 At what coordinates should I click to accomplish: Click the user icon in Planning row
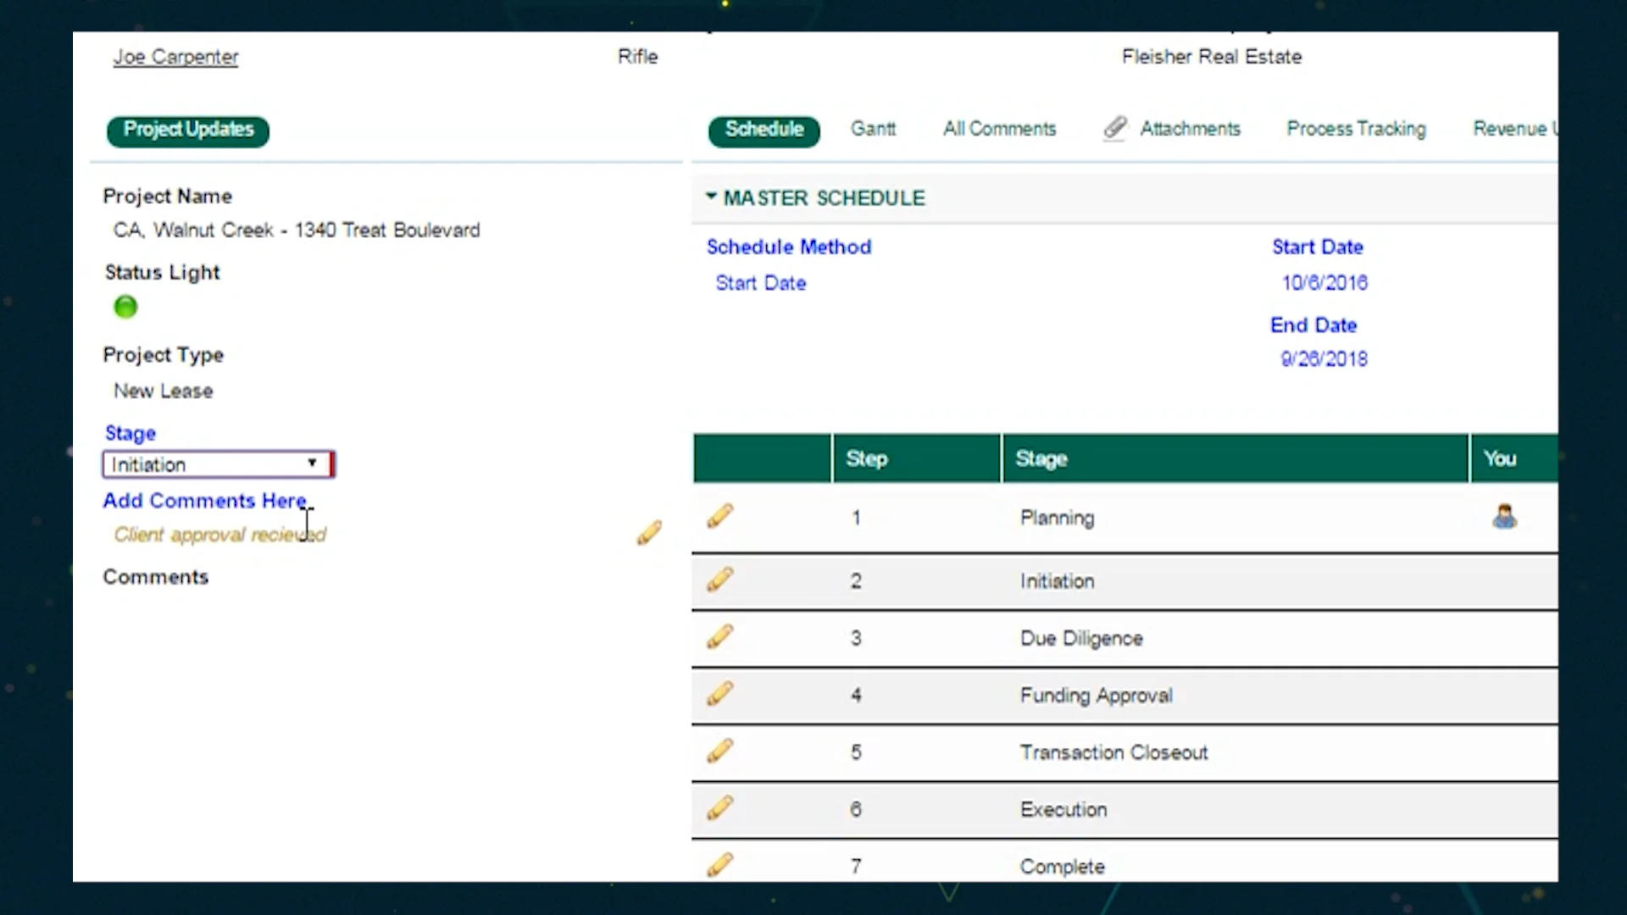1505,516
